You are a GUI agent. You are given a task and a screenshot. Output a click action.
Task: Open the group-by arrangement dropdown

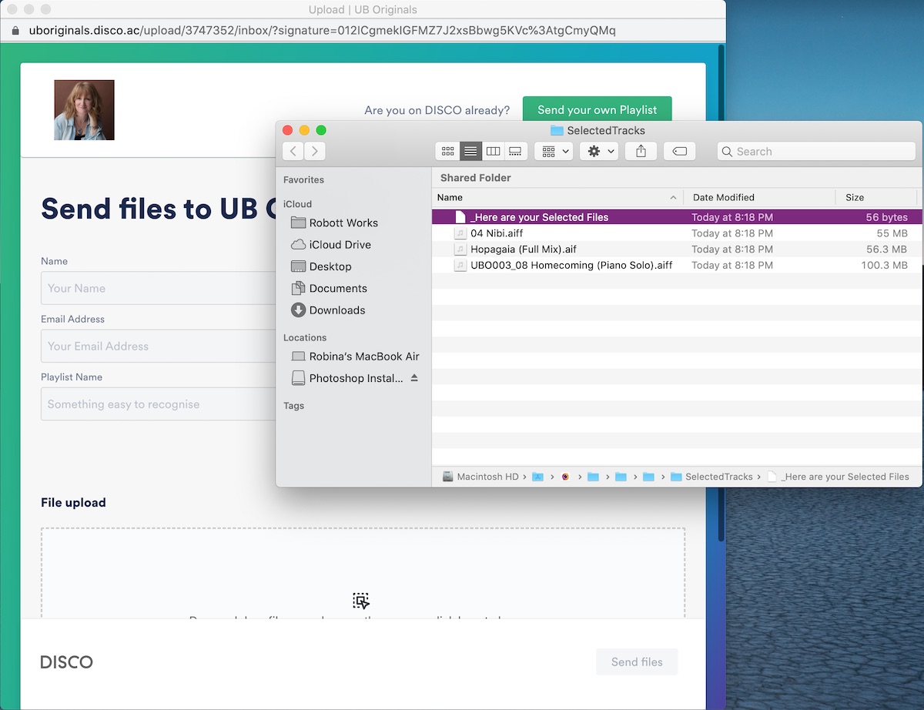(554, 151)
